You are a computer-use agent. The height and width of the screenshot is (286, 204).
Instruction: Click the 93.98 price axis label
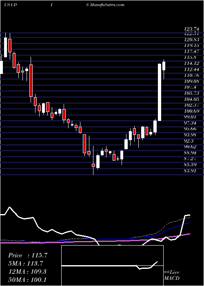(x=191, y=135)
